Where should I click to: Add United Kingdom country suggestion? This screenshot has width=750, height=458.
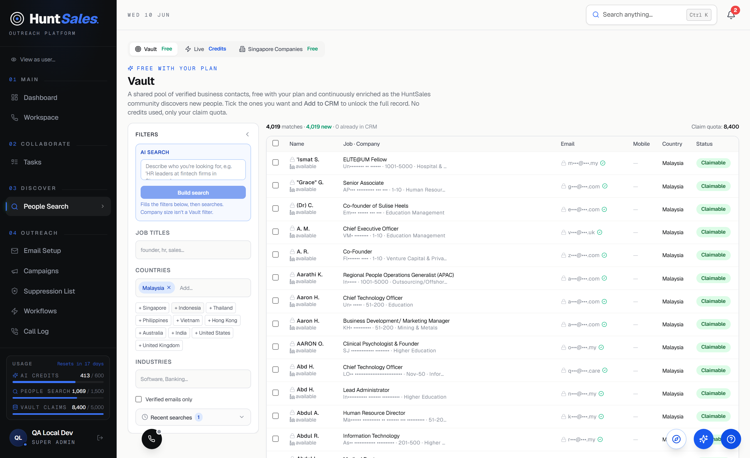(x=159, y=345)
